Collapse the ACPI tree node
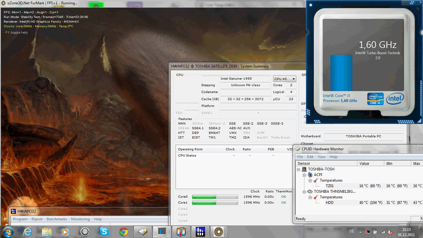This screenshot has height=238, width=423. (304, 175)
